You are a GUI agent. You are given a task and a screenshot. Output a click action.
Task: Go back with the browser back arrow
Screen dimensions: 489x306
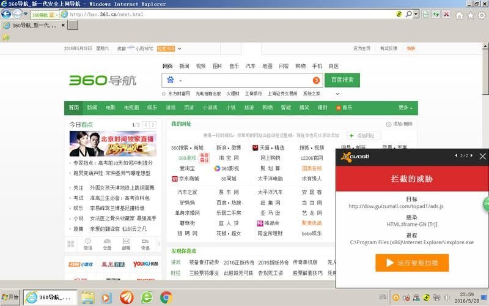[6, 13]
